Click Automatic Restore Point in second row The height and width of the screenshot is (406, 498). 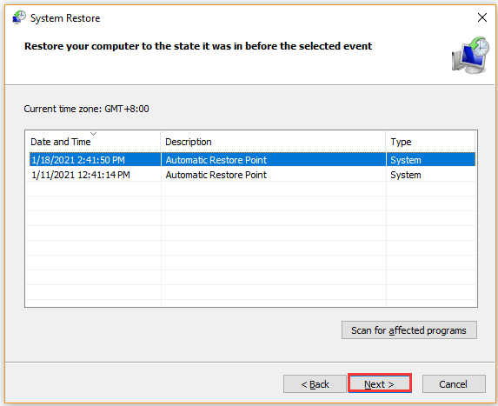[x=216, y=175]
